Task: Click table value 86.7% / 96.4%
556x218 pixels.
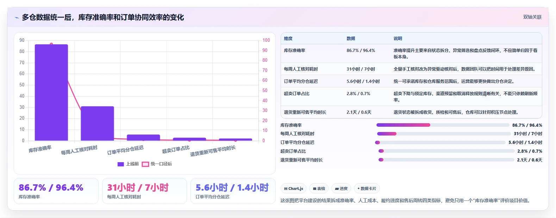Action: pyautogui.click(x=361, y=51)
